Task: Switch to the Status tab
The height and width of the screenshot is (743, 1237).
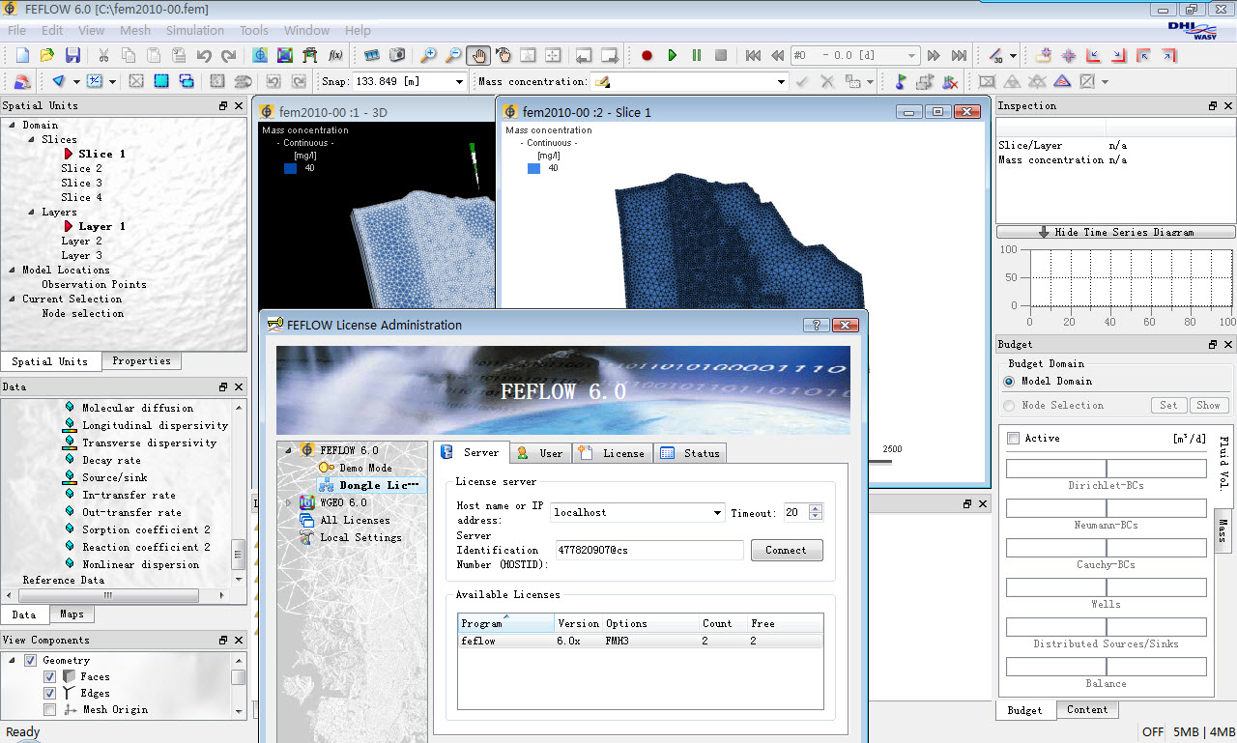Action: pyautogui.click(x=689, y=453)
